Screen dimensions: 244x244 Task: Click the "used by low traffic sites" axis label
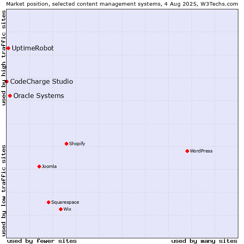point(3,191)
